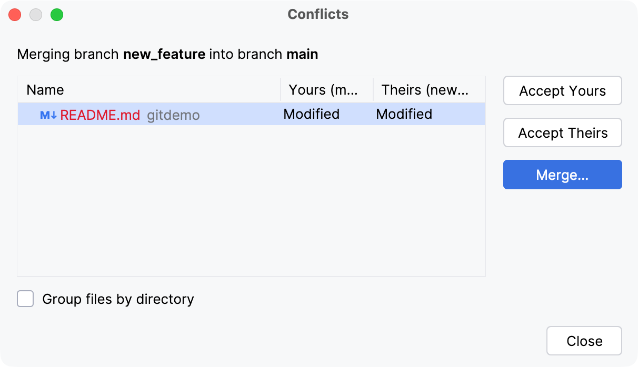Toggle the directory grouping checkbox off

(25, 299)
